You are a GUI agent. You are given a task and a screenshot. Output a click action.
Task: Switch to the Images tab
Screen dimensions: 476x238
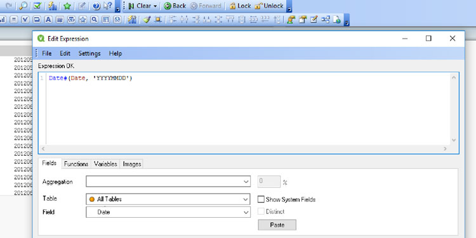pyautogui.click(x=132, y=164)
